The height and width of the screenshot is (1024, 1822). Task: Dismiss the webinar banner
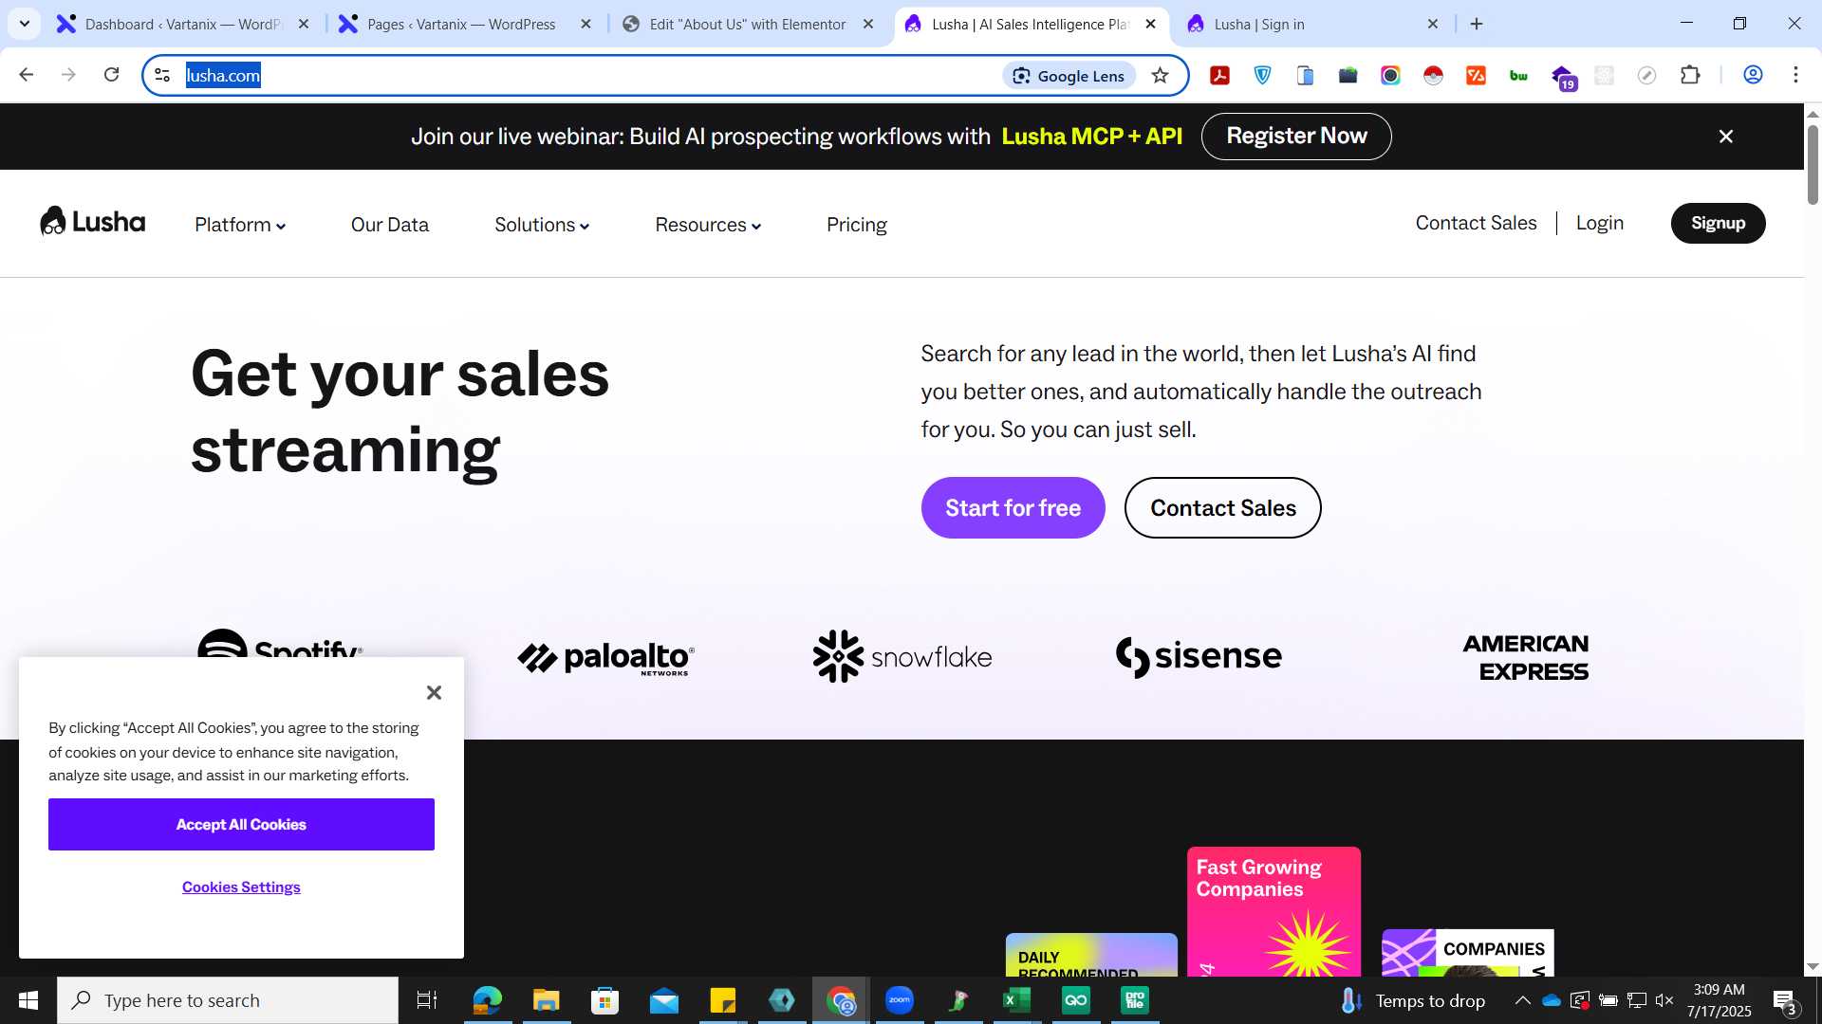coord(1726,137)
